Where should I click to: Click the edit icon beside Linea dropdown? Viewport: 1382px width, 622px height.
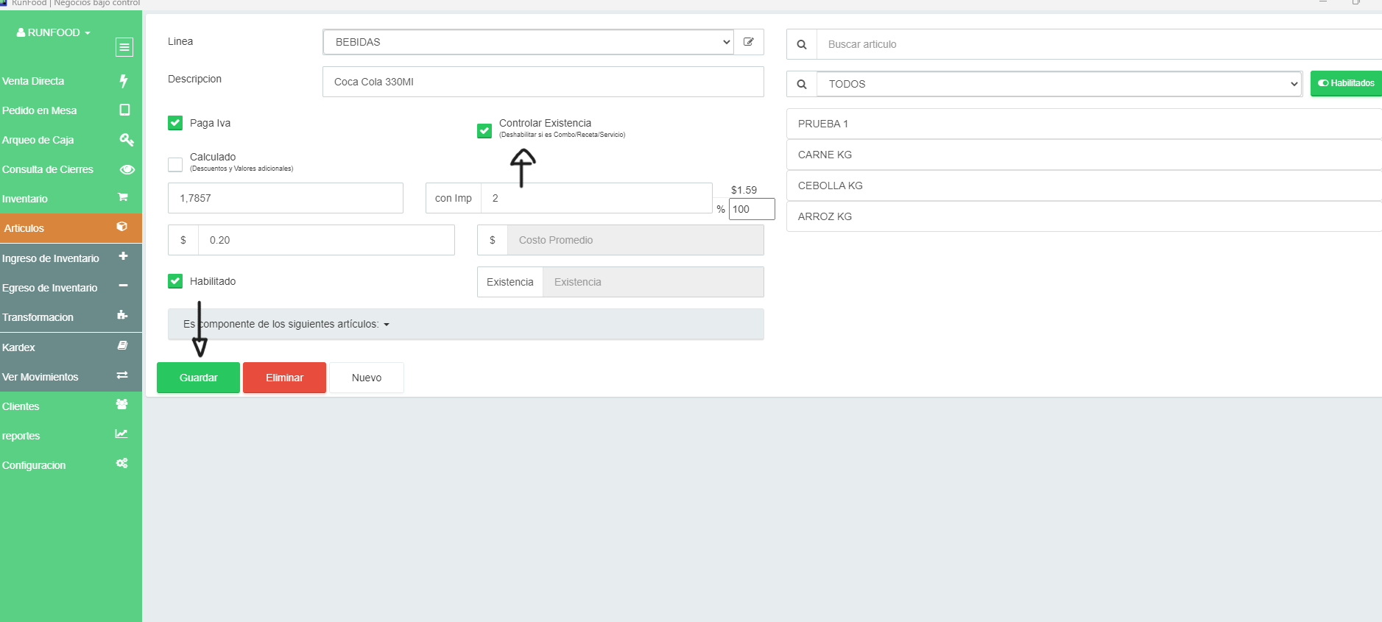(x=749, y=42)
